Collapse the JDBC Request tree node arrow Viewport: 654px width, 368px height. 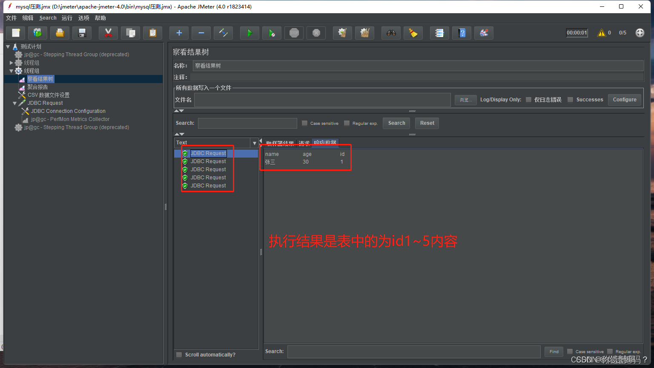click(x=15, y=103)
